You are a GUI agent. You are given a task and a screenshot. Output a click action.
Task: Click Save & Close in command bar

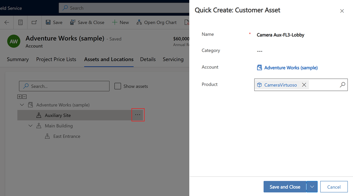coord(87,23)
